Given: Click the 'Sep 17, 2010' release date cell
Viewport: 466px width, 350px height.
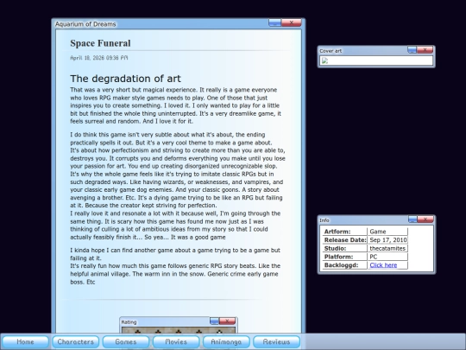Looking at the screenshot, I should click(387, 240).
